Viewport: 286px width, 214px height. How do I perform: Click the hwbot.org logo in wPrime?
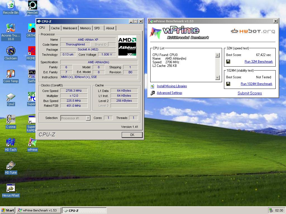(253, 31)
